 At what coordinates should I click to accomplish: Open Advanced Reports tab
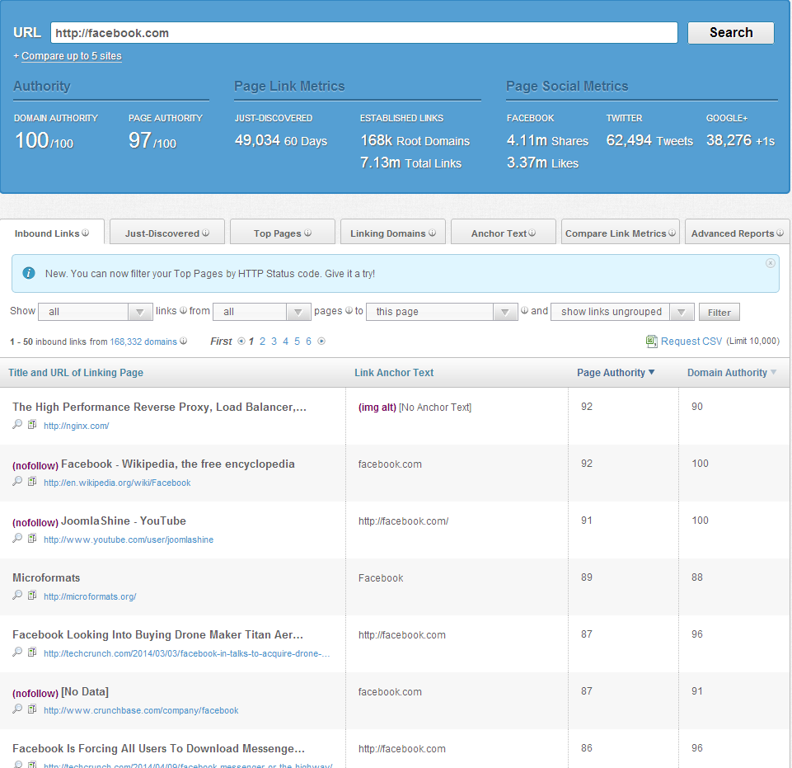tap(738, 233)
